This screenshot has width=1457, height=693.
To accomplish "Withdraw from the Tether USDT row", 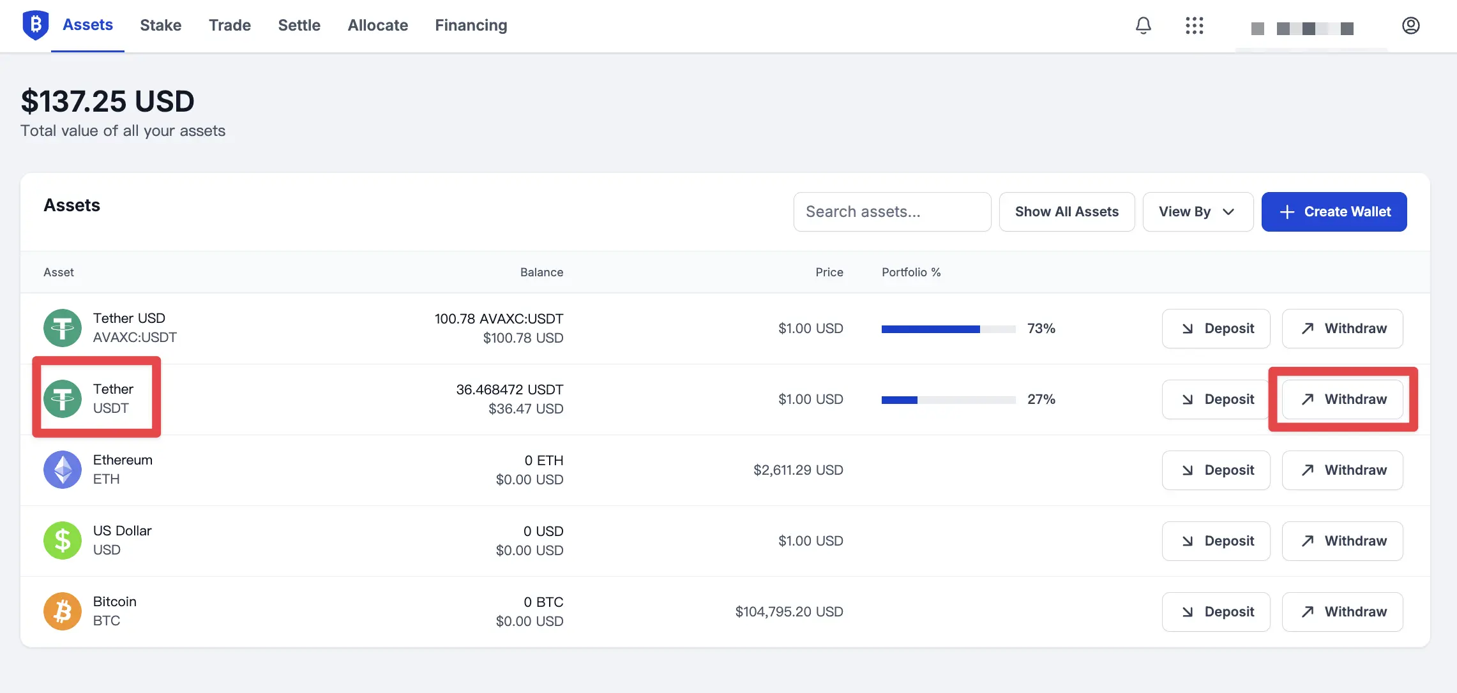I will (x=1342, y=399).
